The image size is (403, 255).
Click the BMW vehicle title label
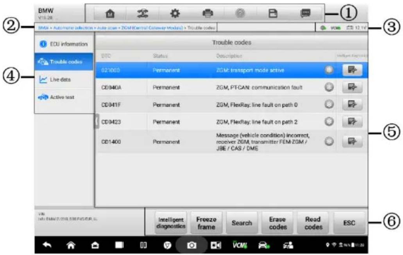tap(46, 11)
